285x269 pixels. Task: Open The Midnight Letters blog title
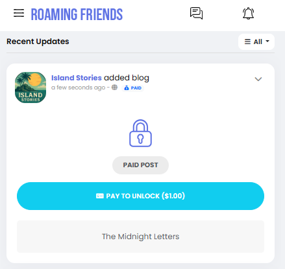(140, 237)
